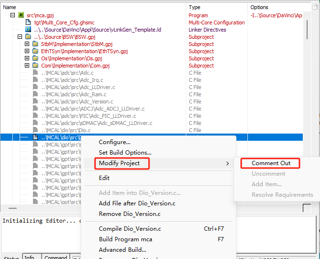Click the EthTSyn.gpj folder icon
320x259 pixels.
(35, 51)
